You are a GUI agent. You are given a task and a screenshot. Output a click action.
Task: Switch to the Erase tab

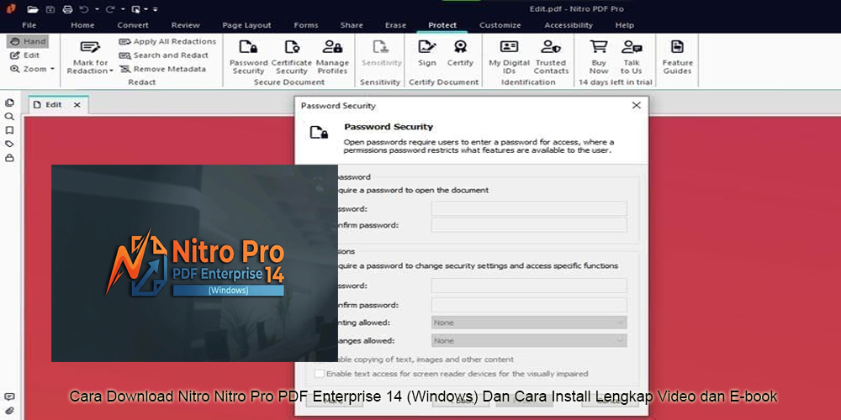click(x=396, y=25)
